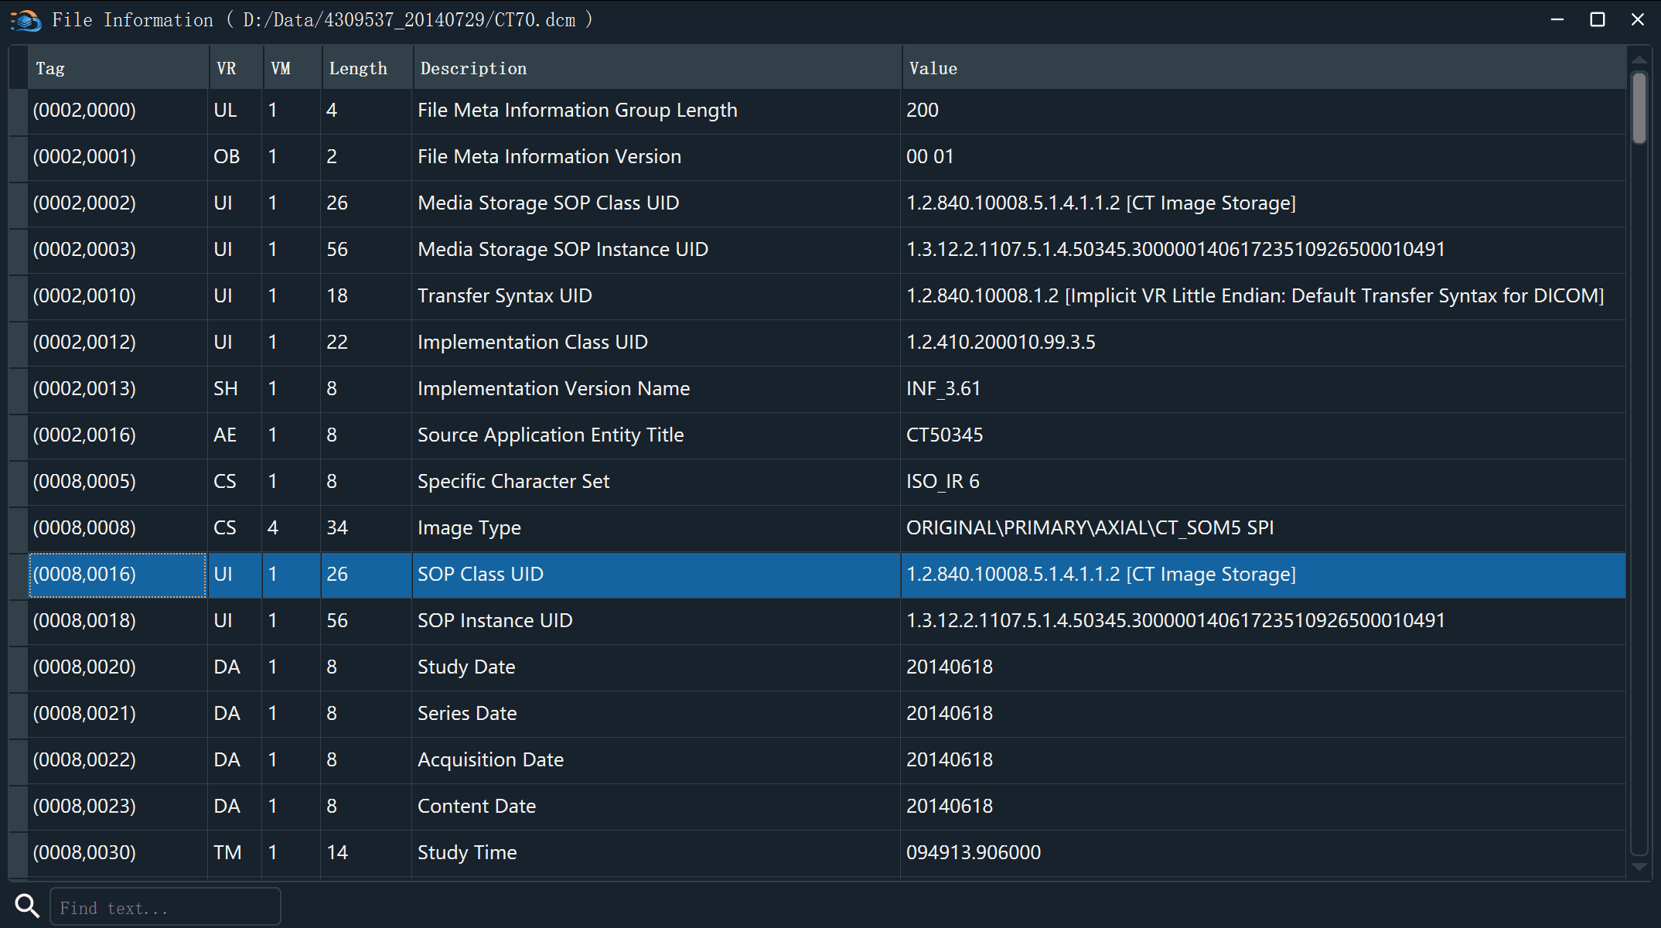
Task: Sort by the Description column header
Action: pos(657,68)
